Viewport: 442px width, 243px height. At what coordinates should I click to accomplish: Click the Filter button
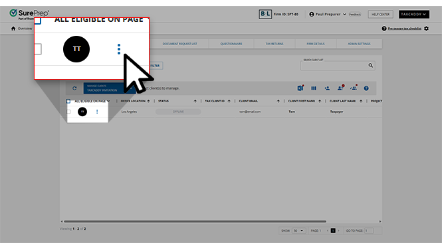pyautogui.click(x=156, y=66)
